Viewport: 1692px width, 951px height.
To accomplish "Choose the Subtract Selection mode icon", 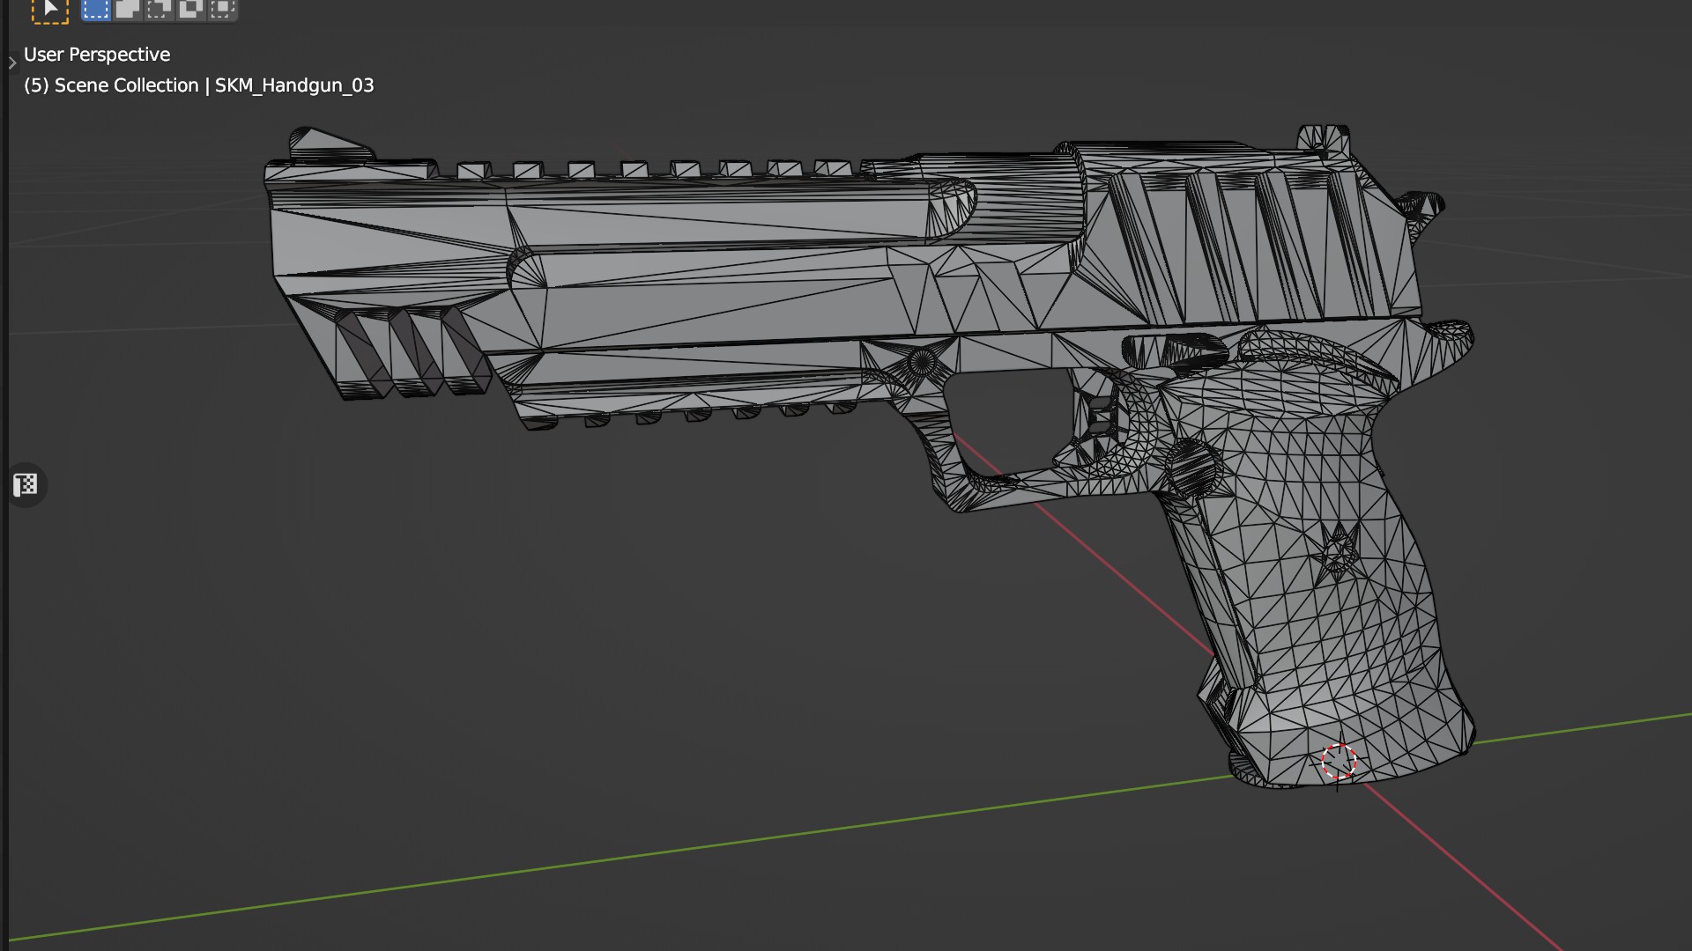I will click(160, 9).
